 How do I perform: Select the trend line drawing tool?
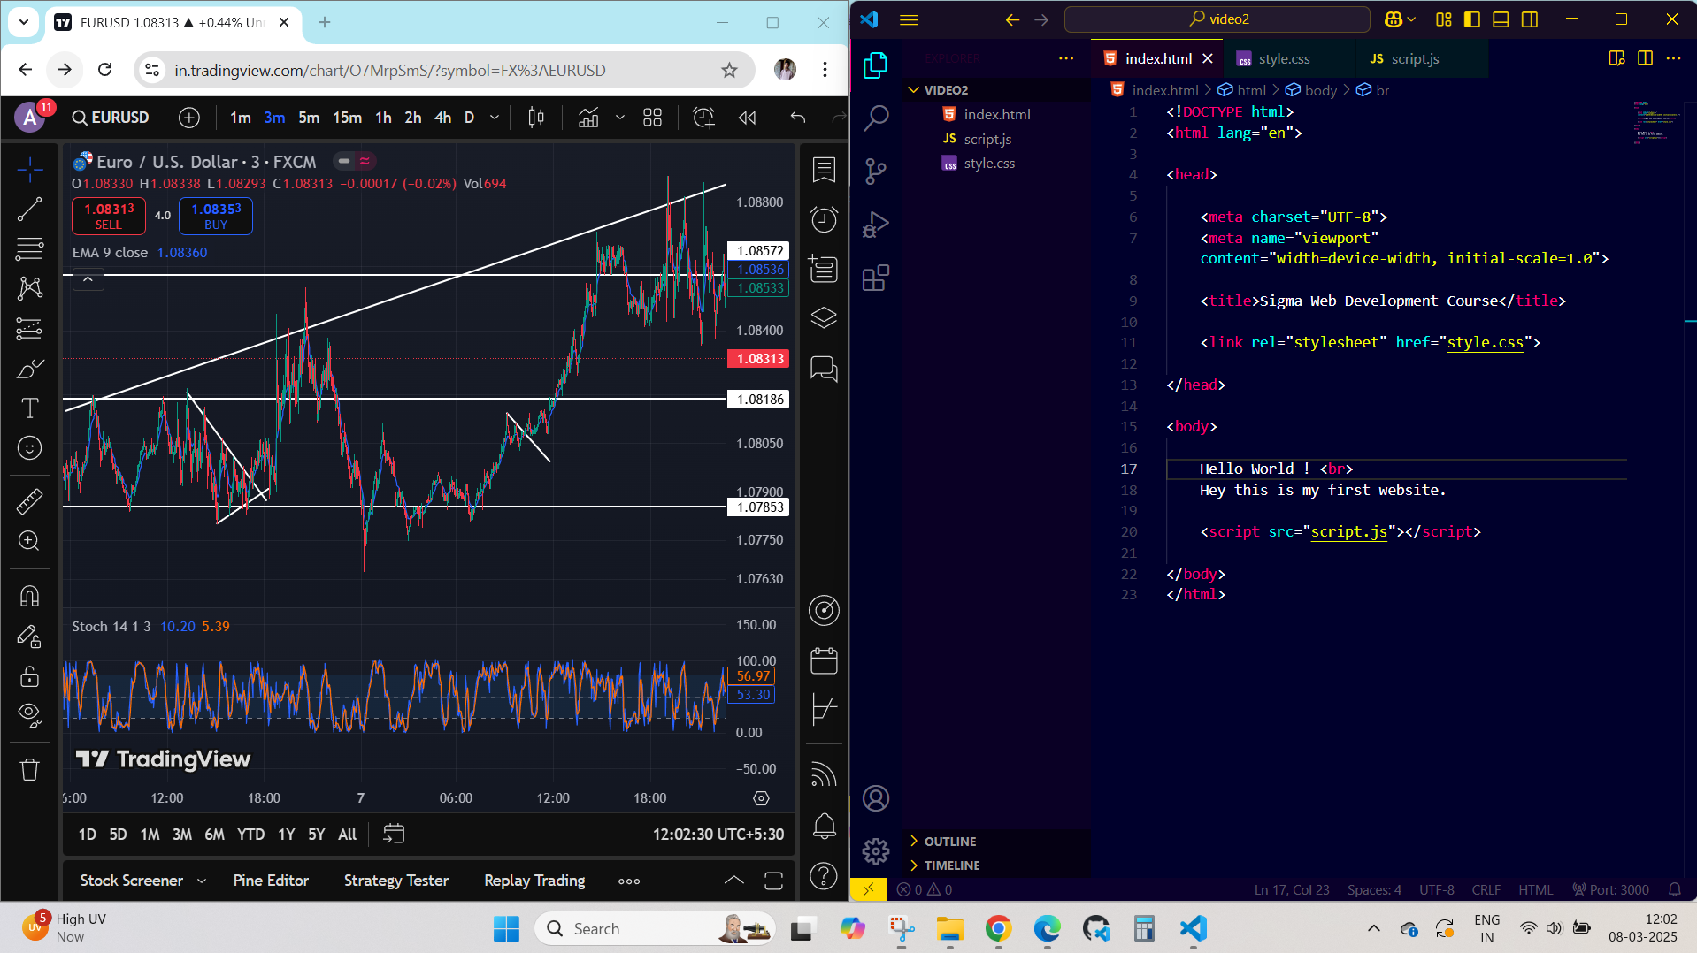click(29, 210)
